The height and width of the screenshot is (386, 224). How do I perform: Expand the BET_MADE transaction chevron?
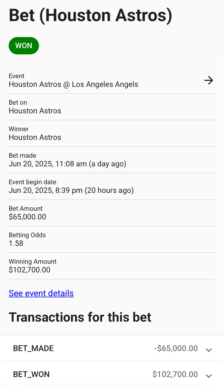click(208, 350)
